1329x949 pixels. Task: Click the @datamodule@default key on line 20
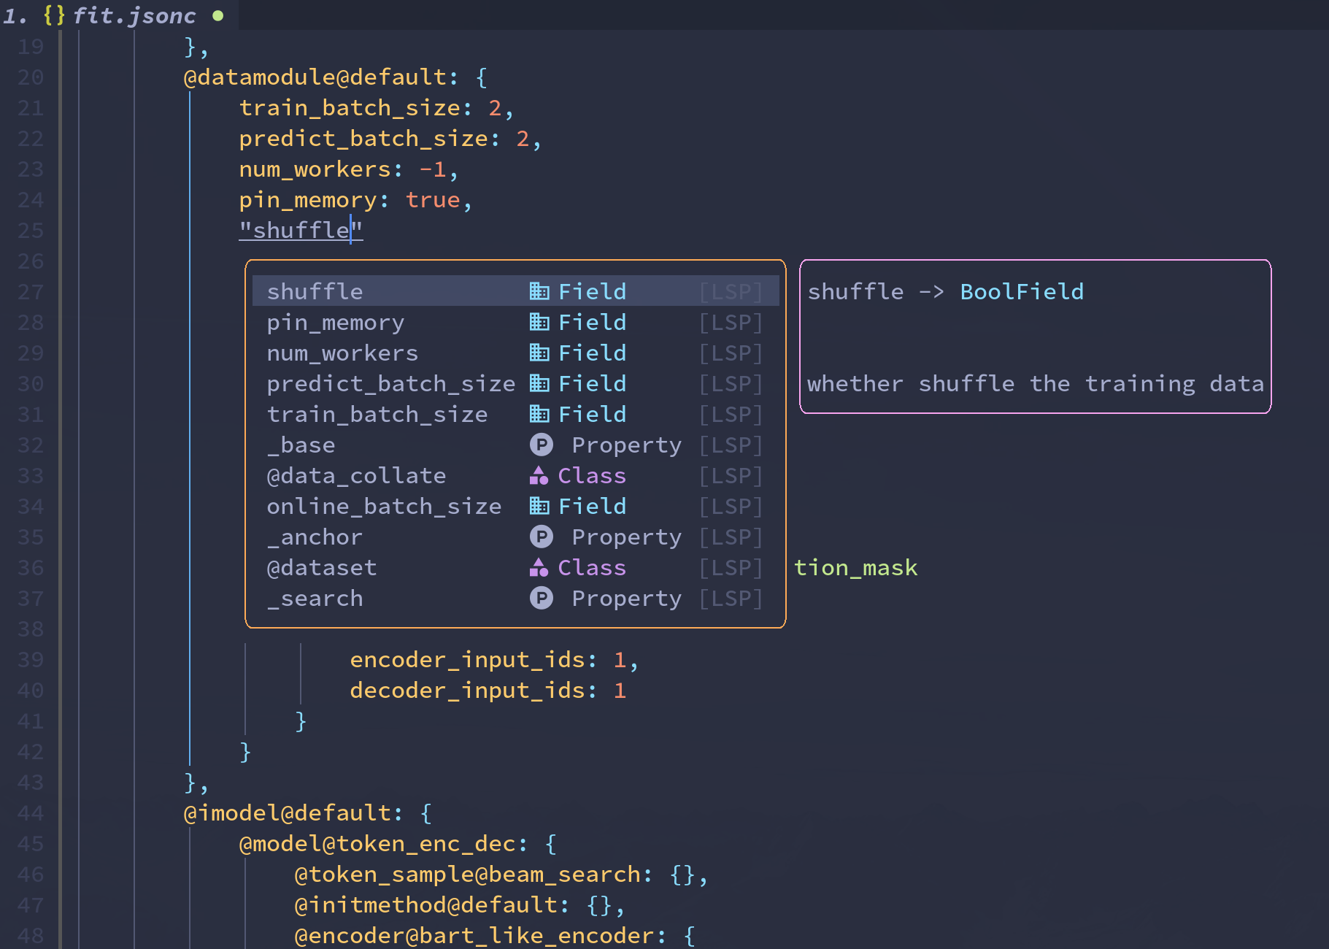[314, 77]
